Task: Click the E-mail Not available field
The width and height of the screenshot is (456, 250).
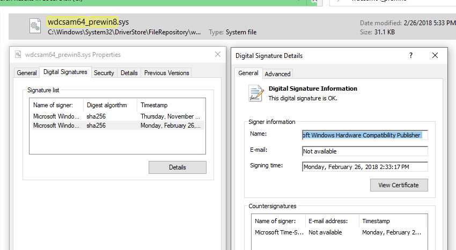Action: click(365, 151)
